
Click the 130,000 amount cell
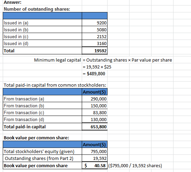tap(95, 119)
